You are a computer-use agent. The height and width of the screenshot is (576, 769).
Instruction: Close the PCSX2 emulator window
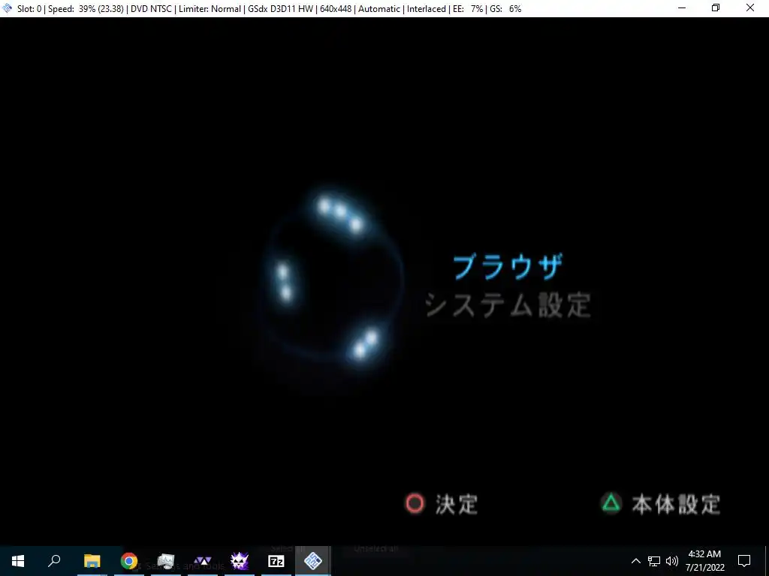click(750, 8)
